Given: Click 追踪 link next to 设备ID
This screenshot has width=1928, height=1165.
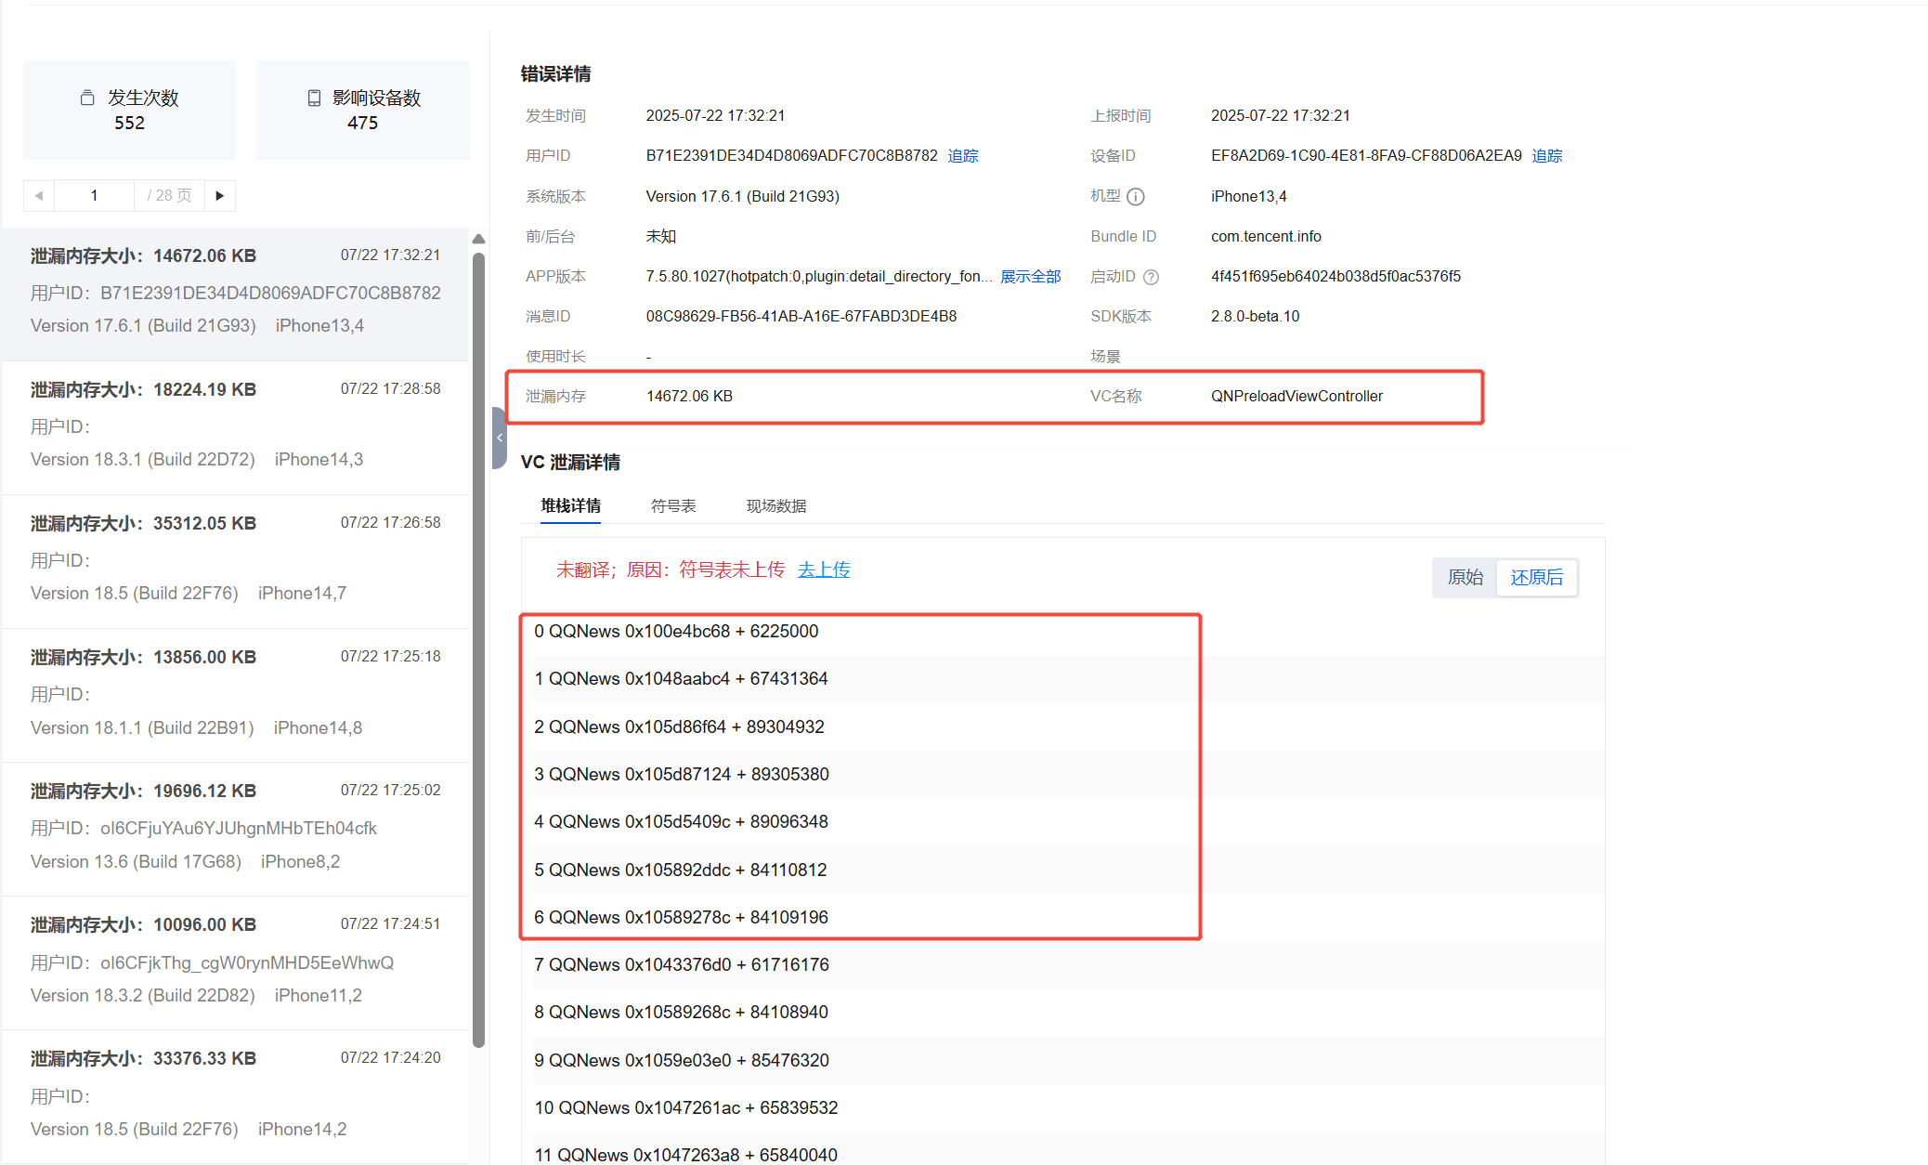Looking at the screenshot, I should [x=1547, y=156].
